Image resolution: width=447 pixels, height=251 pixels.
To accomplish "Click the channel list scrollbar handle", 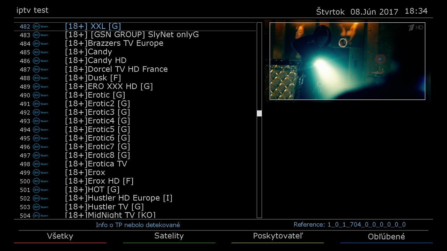I will pos(259,113).
